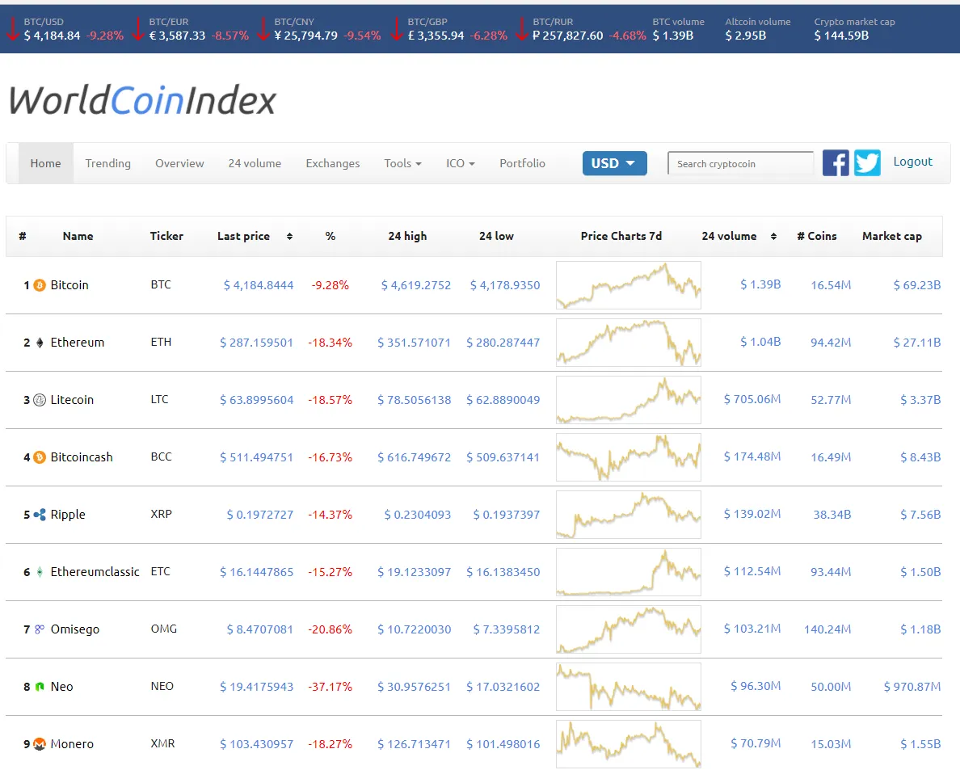Sort by Last price arrows
This screenshot has height=770, width=960.
(289, 236)
